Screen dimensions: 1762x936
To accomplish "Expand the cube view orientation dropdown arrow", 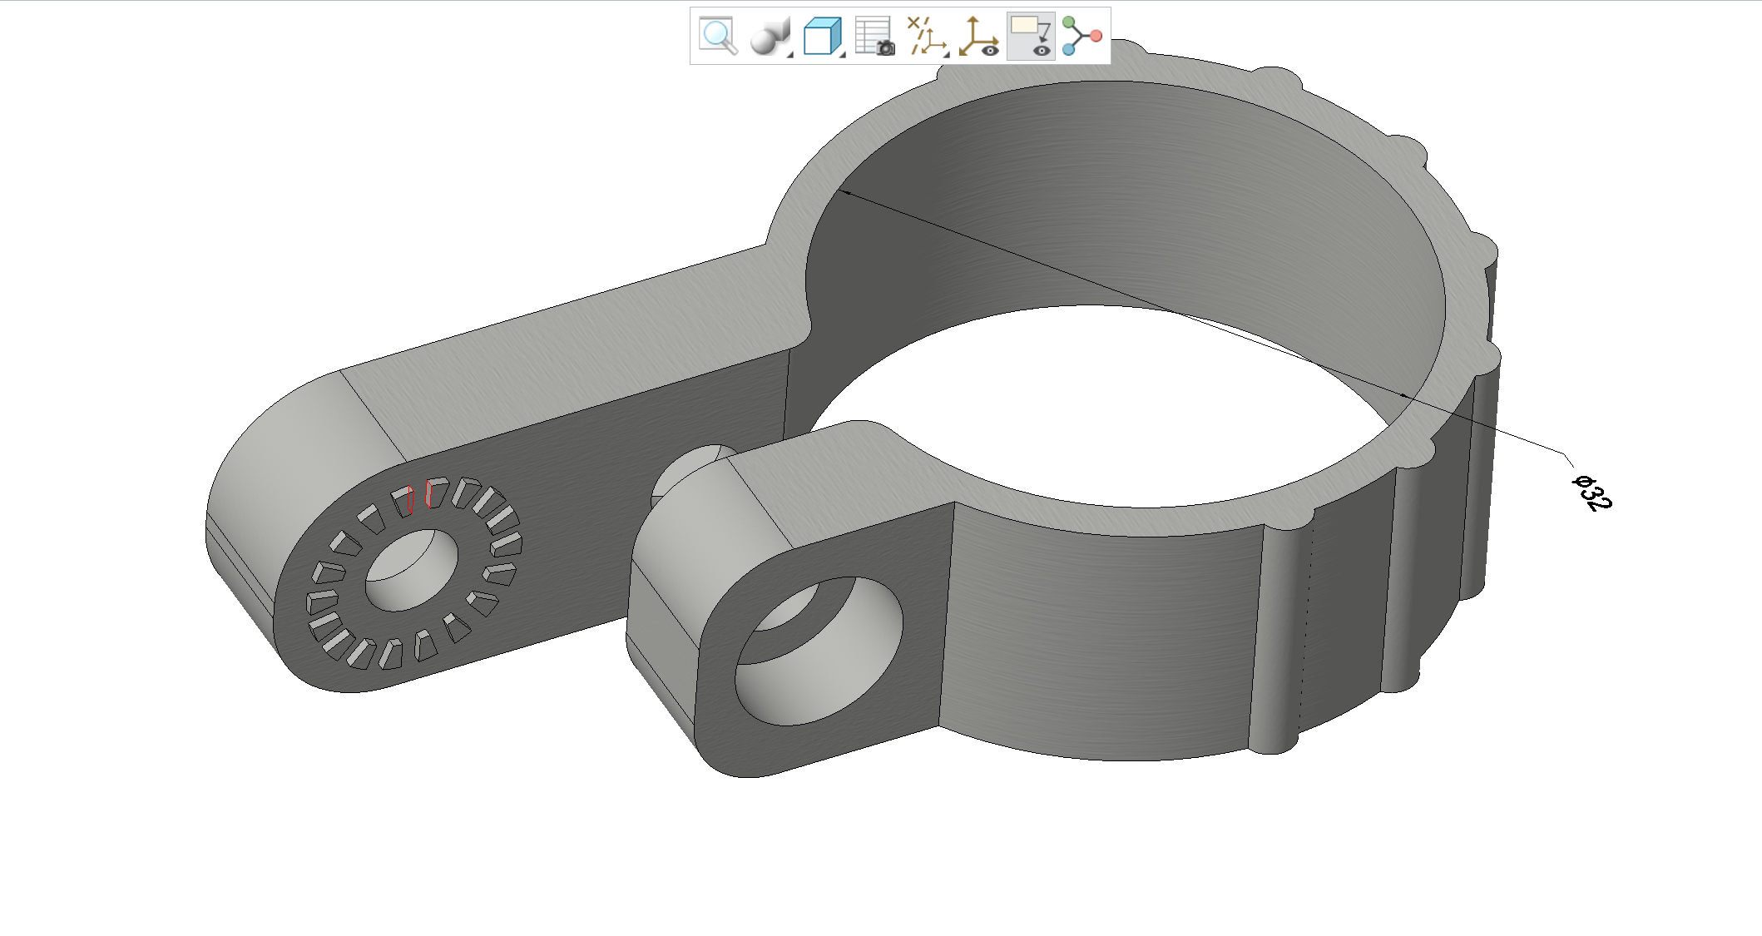I will pyautogui.click(x=842, y=54).
